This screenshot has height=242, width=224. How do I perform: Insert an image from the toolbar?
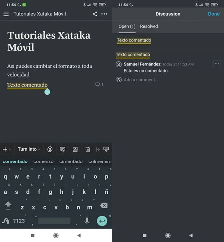click(75, 149)
